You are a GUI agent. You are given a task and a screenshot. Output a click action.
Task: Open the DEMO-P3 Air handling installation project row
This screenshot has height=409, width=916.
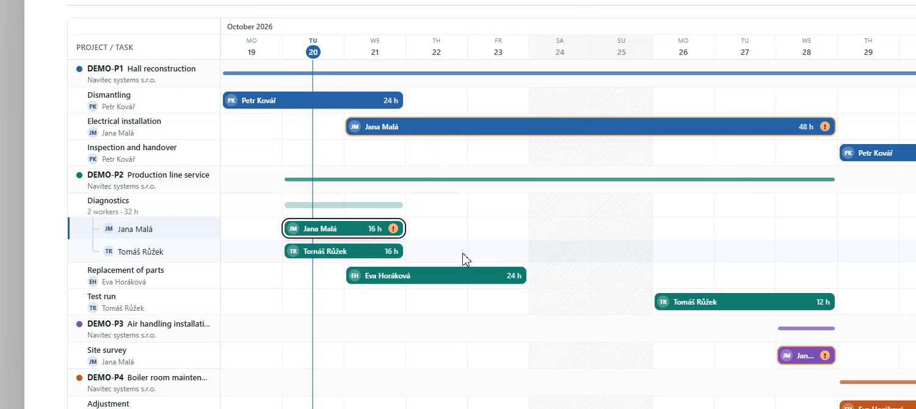coord(144,329)
